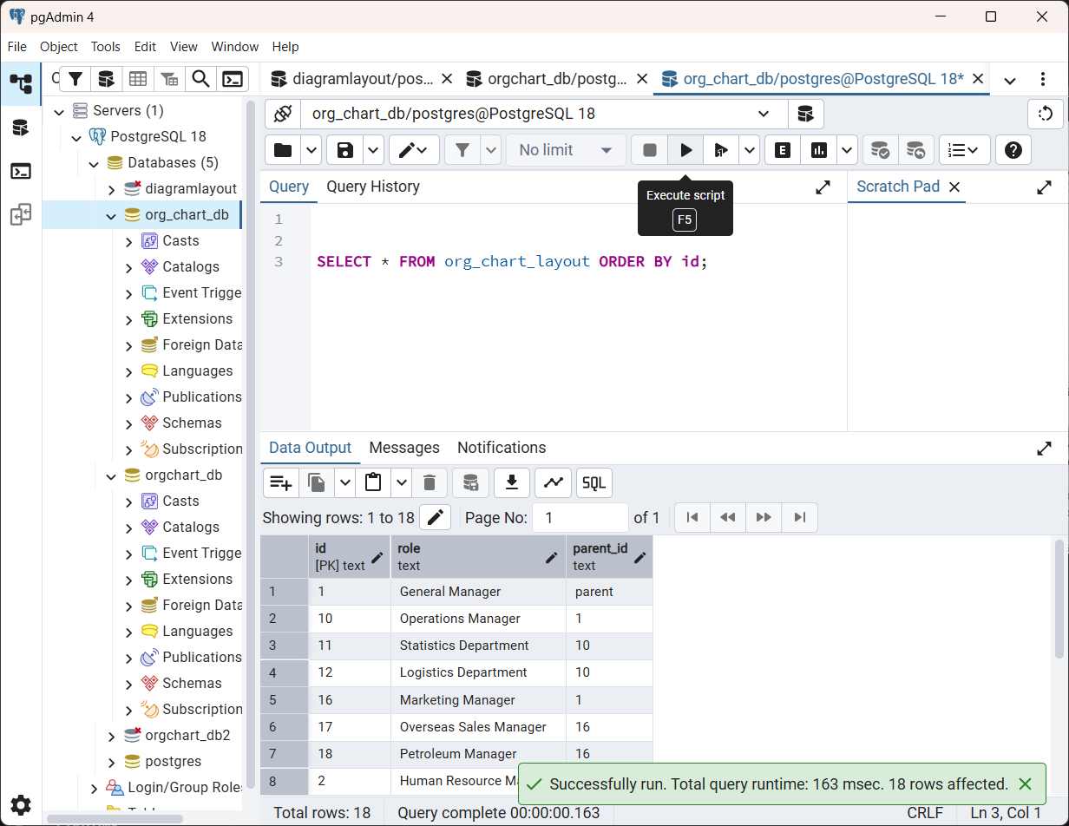This screenshot has width=1069, height=826.
Task: Click the Rollback transaction icon
Action: 916,150
